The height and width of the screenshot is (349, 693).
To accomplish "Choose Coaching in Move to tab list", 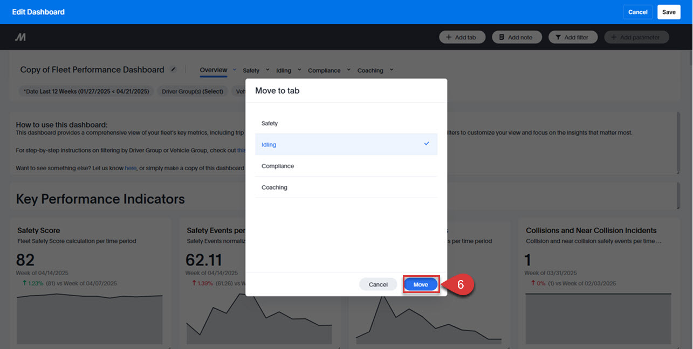I will pyautogui.click(x=346, y=187).
